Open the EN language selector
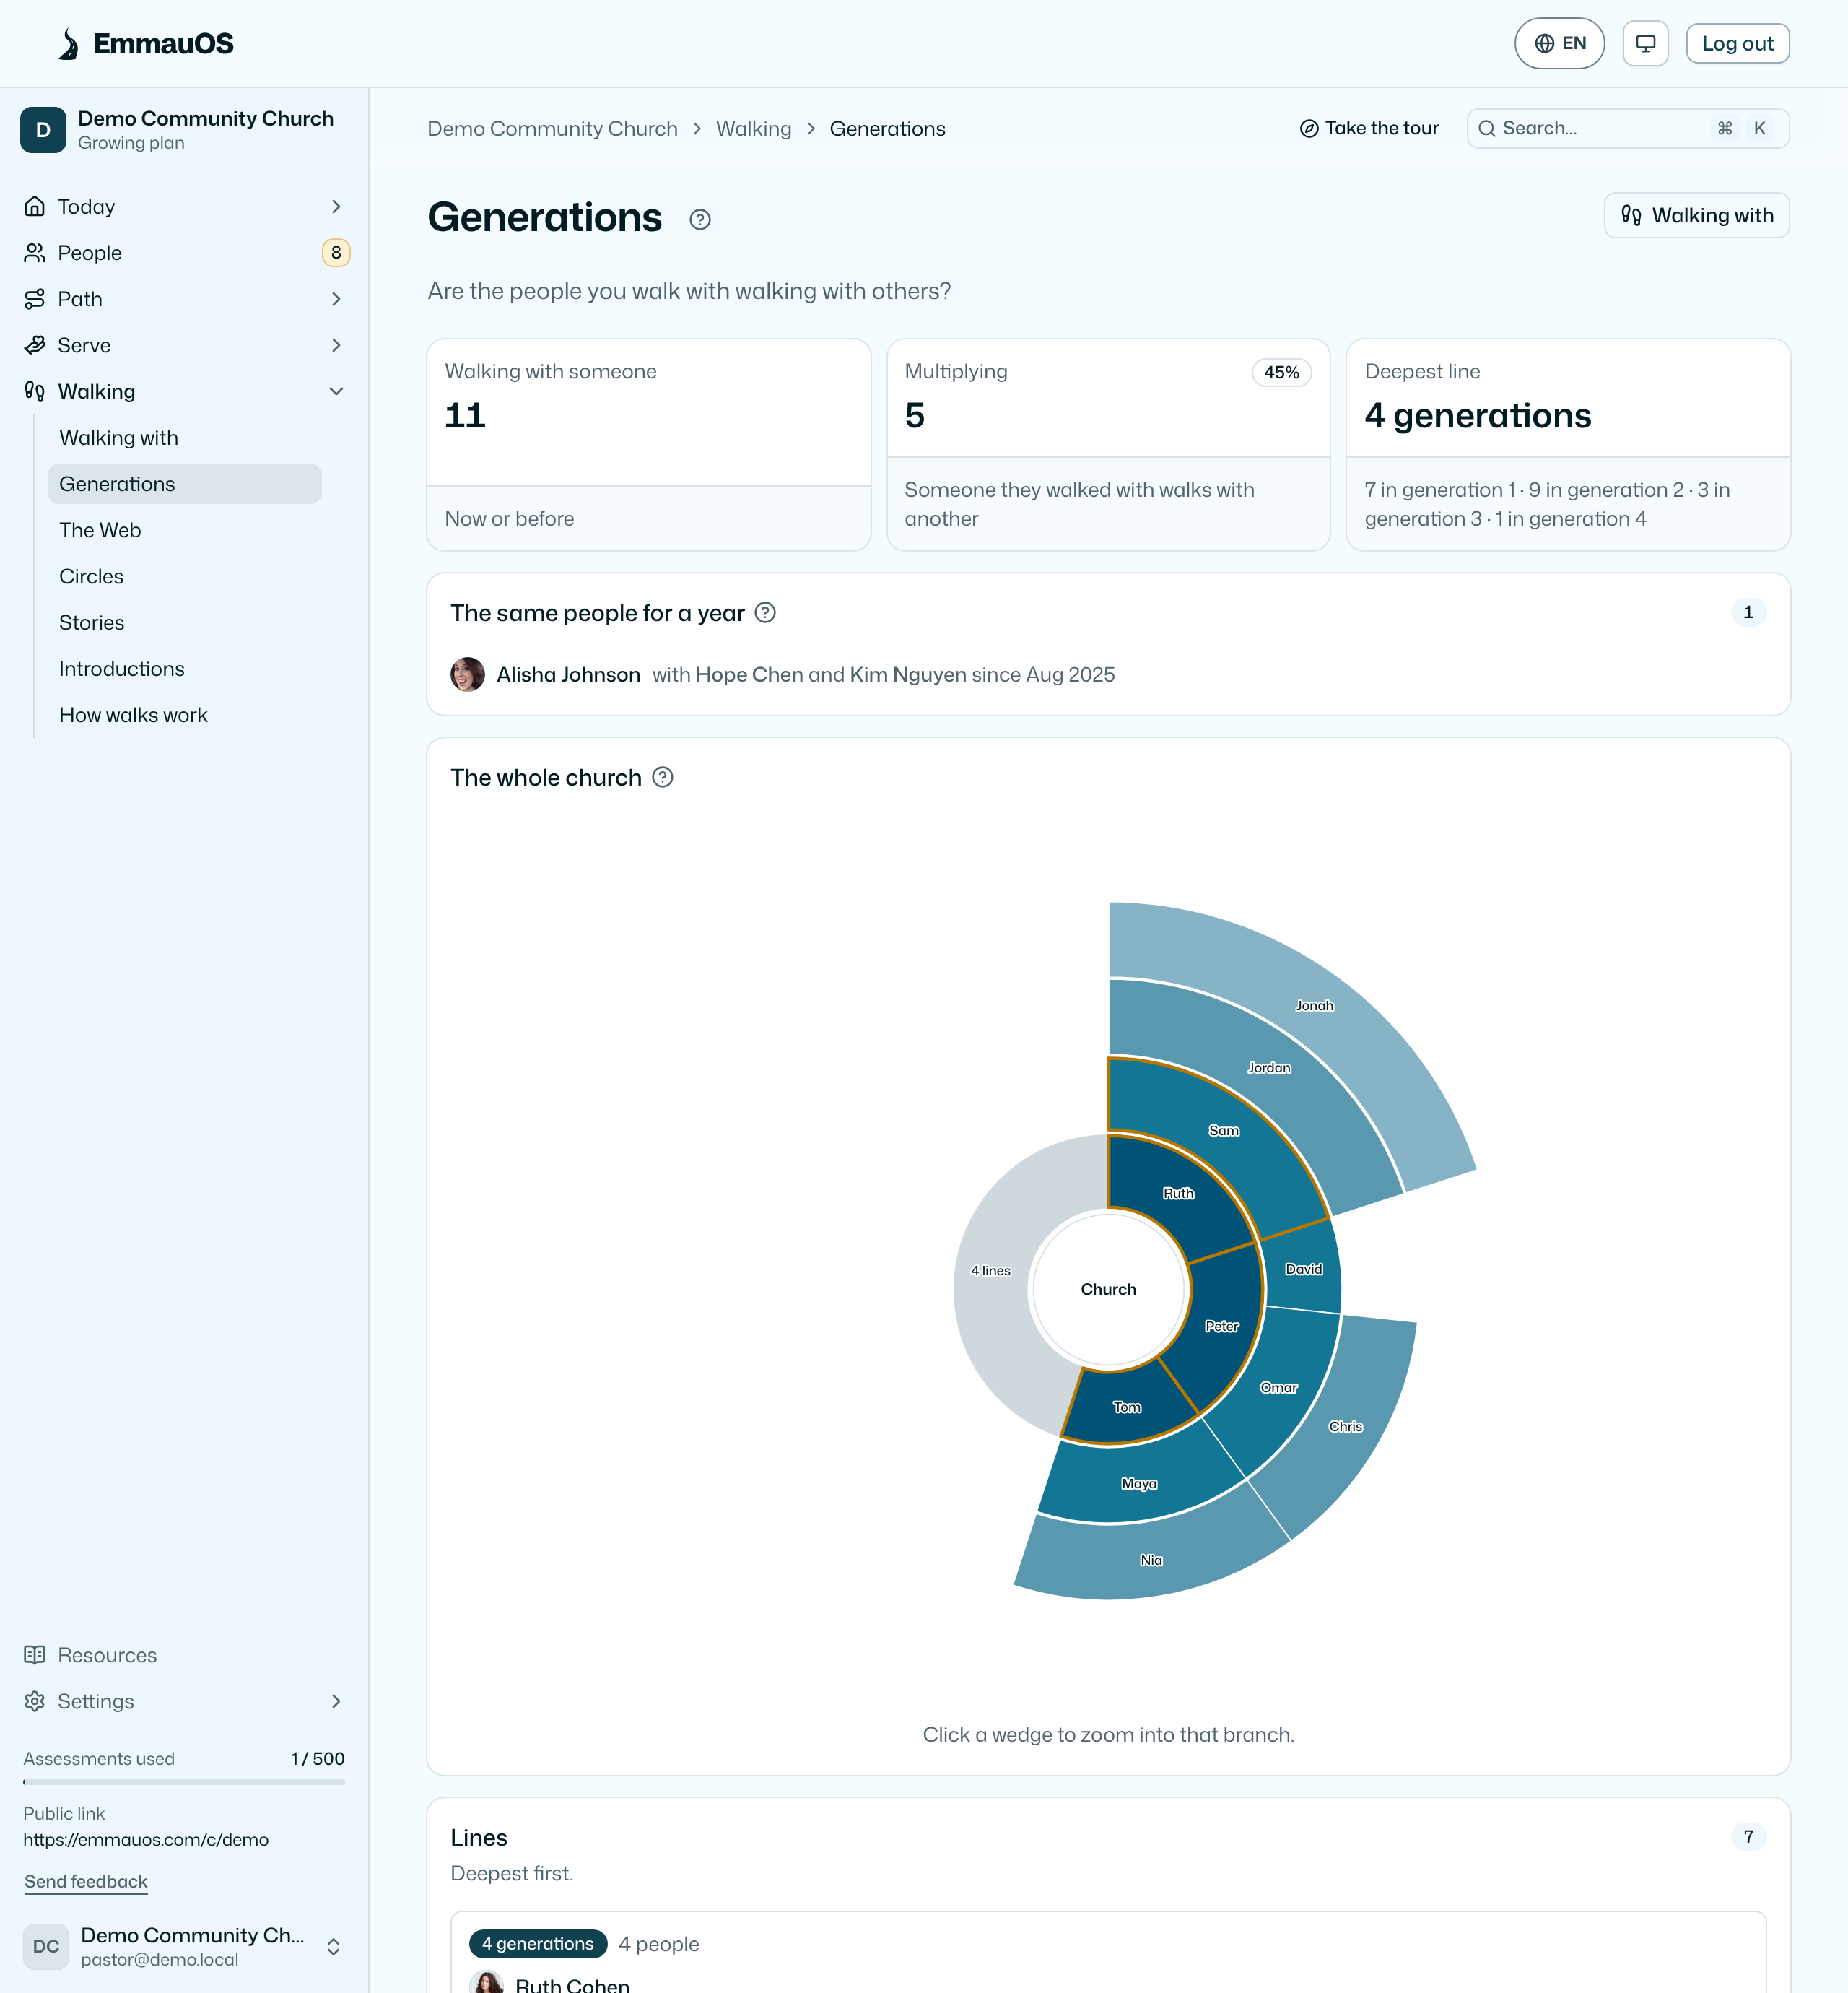The image size is (1848, 1993). 1559,44
